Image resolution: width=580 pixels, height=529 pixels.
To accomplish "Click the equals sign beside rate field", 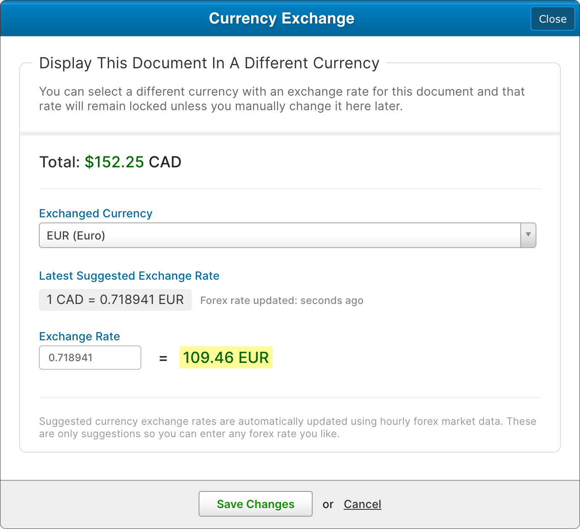I will 163,358.
